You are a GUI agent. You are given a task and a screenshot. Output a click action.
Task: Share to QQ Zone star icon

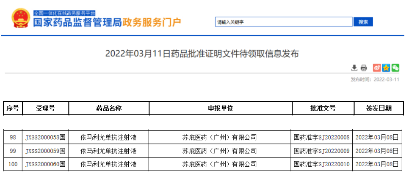(x=386, y=68)
